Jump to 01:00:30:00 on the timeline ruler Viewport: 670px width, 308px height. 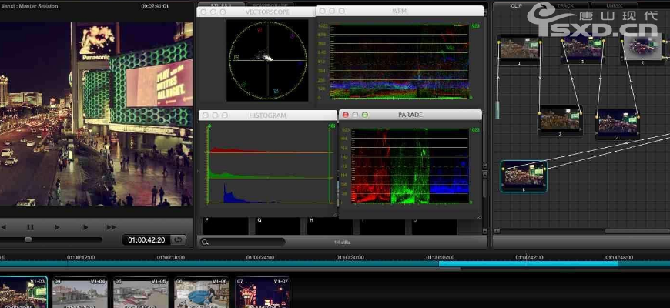[350, 258]
